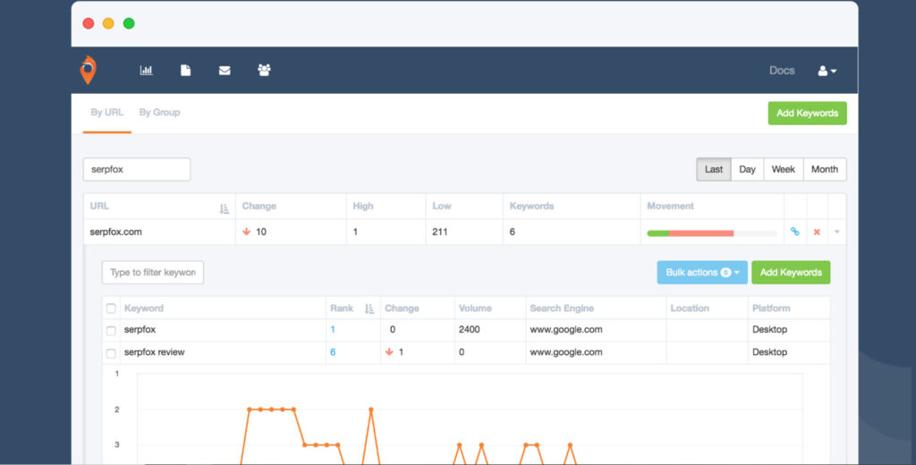Viewport: 916px width, 465px height.
Task: Sort keywords by Rank sort icon
Action: click(x=369, y=309)
